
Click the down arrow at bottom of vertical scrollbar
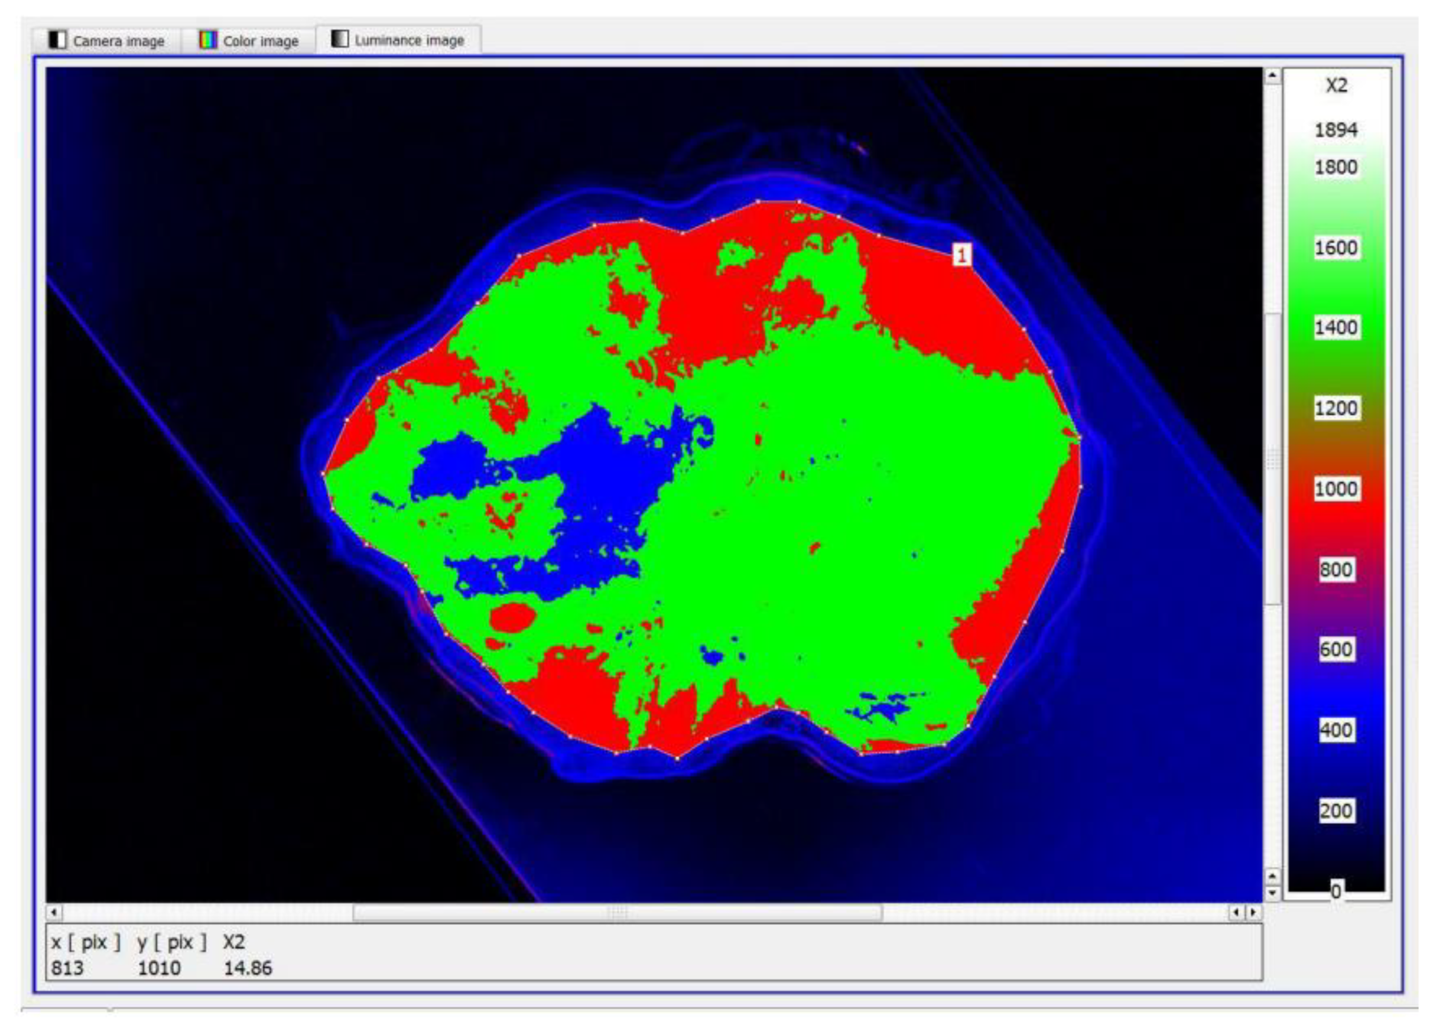pos(1272,893)
